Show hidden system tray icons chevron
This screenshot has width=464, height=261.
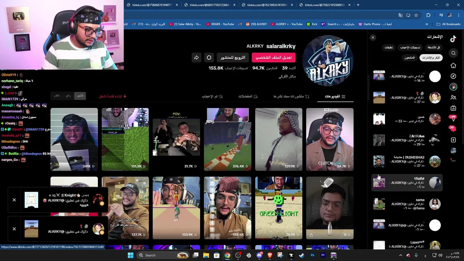(401, 255)
